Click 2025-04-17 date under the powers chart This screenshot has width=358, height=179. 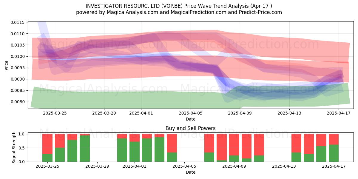coord(334,166)
